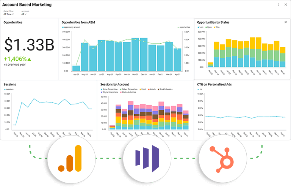Open the Date Filter All Time dropdown
The height and width of the screenshot is (191, 291).
click(9, 14)
